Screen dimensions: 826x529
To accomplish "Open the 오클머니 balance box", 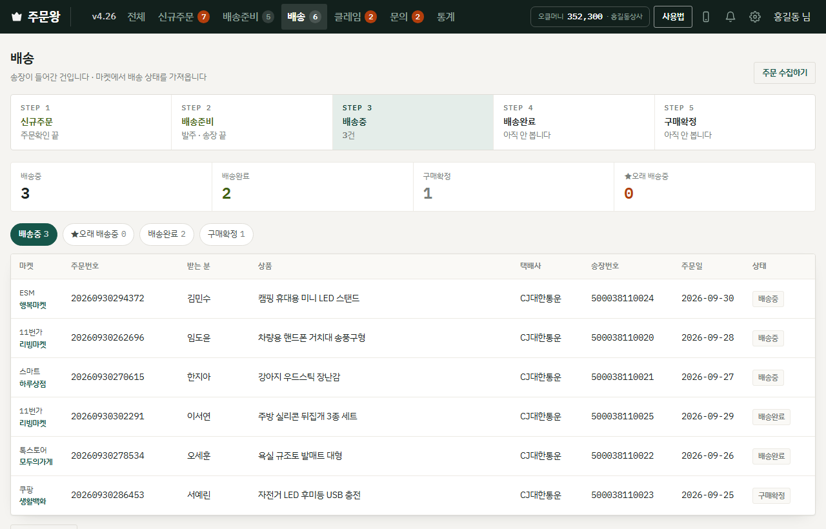I will click(x=590, y=17).
